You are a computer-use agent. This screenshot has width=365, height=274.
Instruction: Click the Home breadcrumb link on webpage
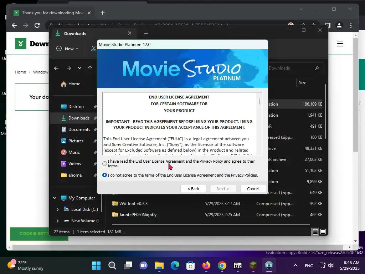click(20, 72)
